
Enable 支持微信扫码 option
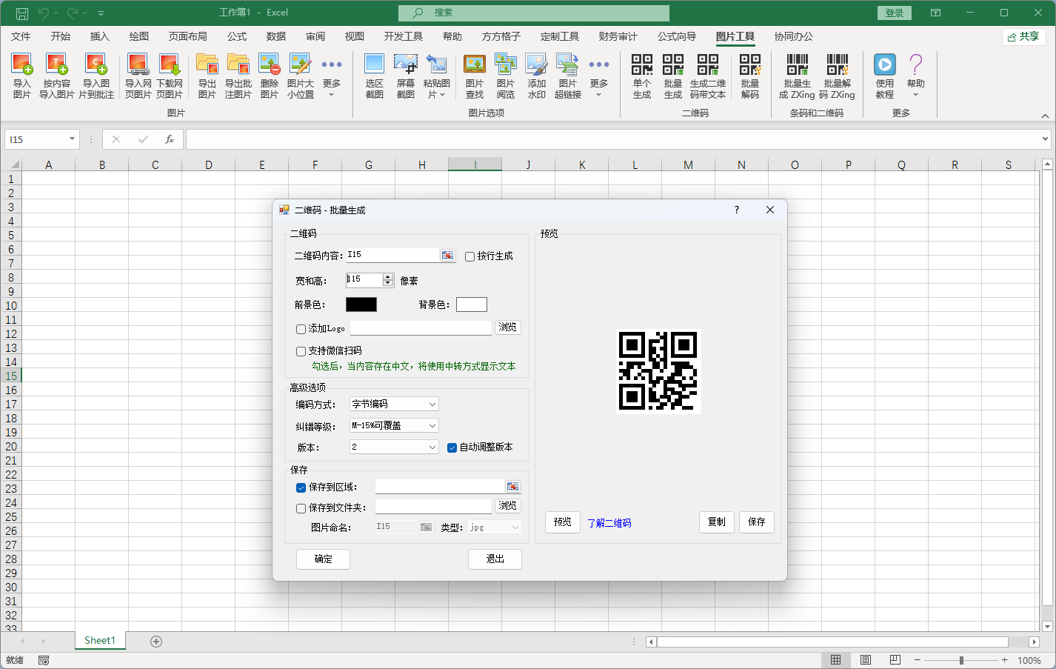301,351
